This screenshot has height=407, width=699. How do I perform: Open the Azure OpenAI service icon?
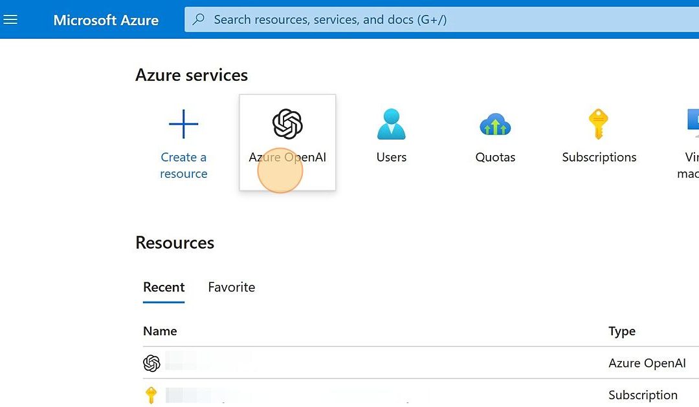[x=287, y=123]
